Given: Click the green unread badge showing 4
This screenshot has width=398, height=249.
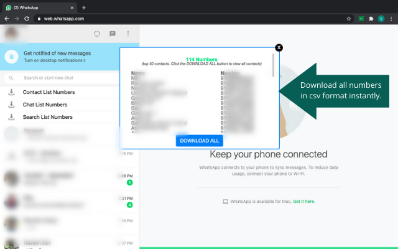Looking at the screenshot, I should [130, 205].
